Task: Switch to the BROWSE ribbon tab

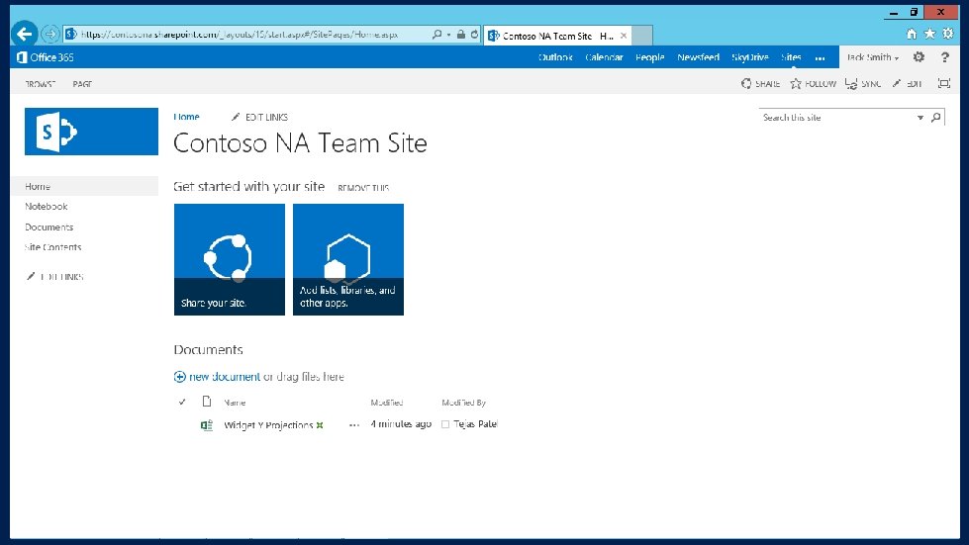Action: coord(41,84)
